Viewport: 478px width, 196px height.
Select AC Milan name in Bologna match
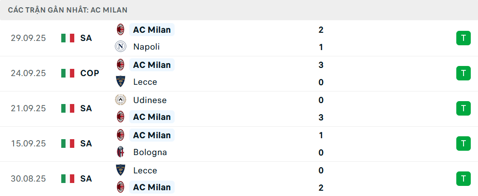tap(152, 135)
